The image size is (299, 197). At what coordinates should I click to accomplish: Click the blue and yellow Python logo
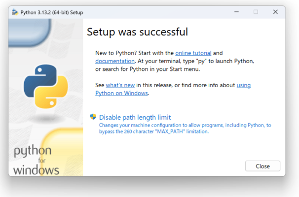[x=46, y=86]
